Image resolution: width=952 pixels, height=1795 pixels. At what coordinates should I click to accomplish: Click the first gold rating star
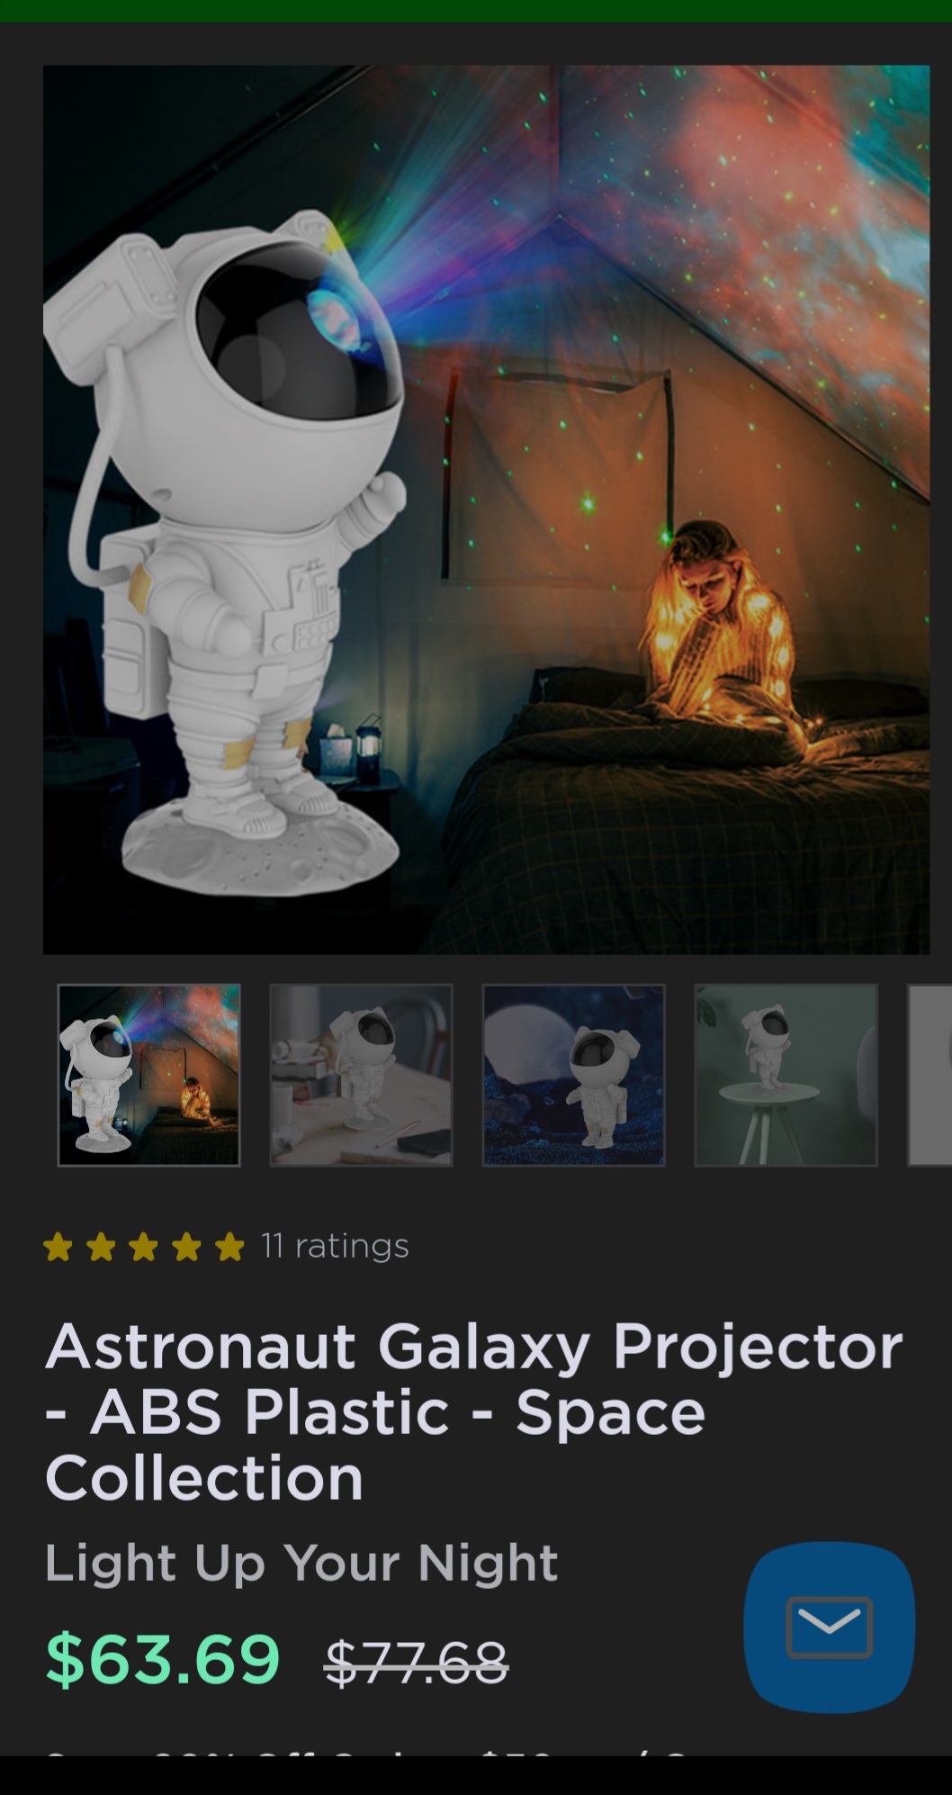tap(58, 1247)
